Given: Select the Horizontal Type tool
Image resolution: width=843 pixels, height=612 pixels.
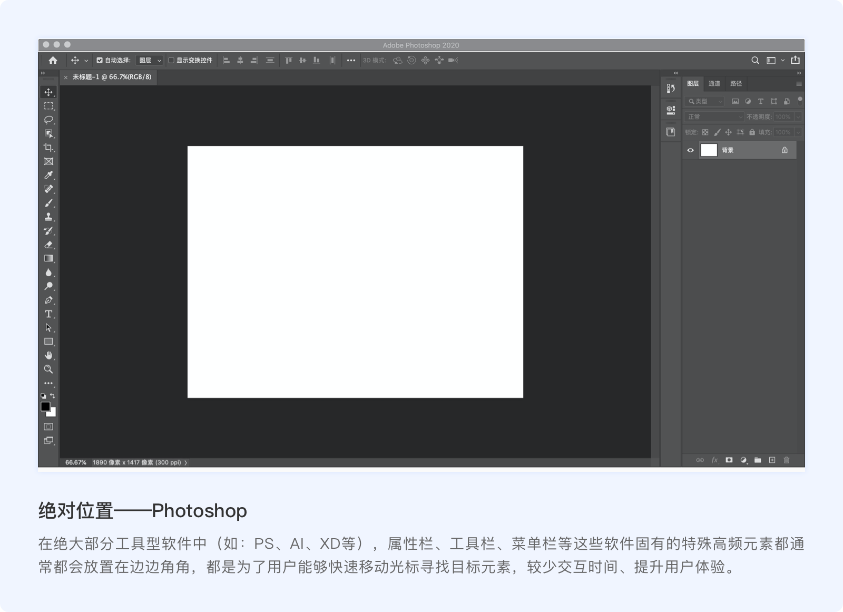Looking at the screenshot, I should pyautogui.click(x=48, y=314).
